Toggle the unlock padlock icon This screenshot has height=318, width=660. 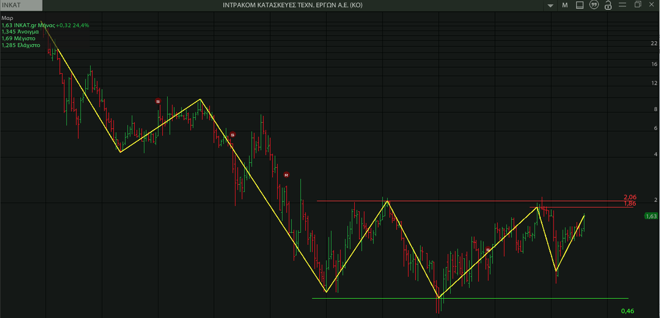pos(608,6)
